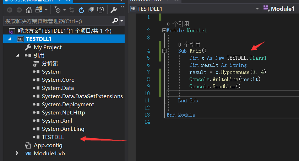Click the Pending Changes Filter clock icon

click(58, 10)
